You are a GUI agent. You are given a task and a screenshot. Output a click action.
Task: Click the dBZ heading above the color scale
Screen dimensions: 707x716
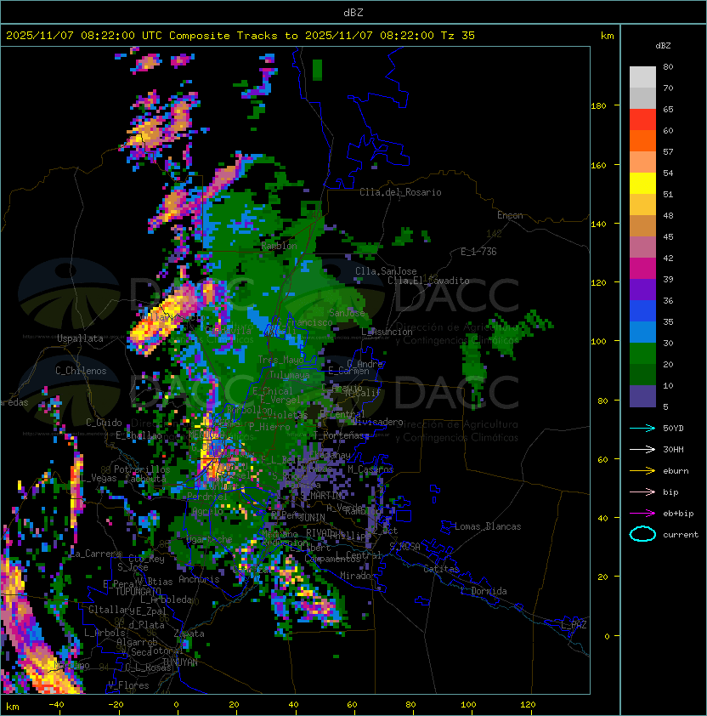tap(663, 46)
